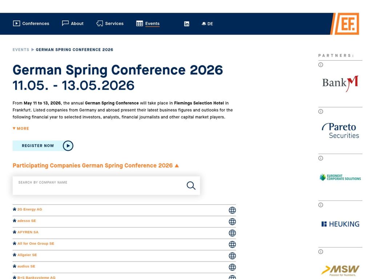The image size is (372, 279).
Task: Open the globe icon next to audius SE
Action: tap(232, 267)
